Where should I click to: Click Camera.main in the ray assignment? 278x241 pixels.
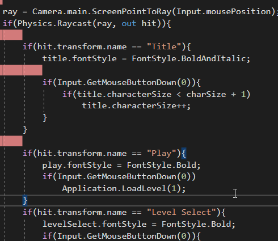(60, 12)
